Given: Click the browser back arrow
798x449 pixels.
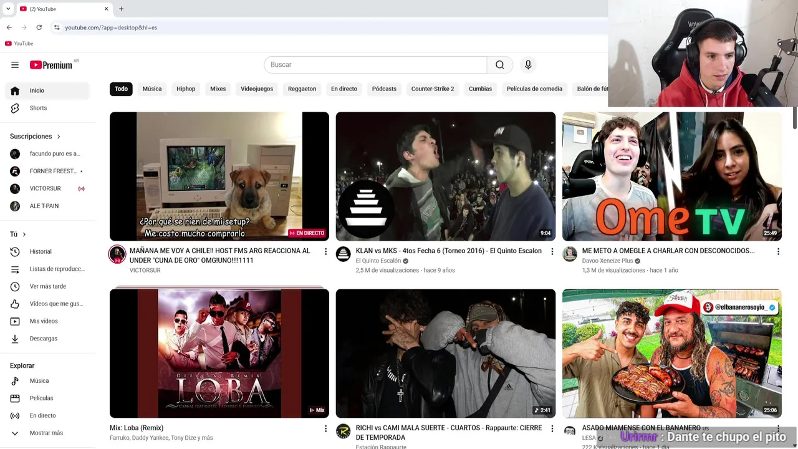Looking at the screenshot, I should 9,27.
